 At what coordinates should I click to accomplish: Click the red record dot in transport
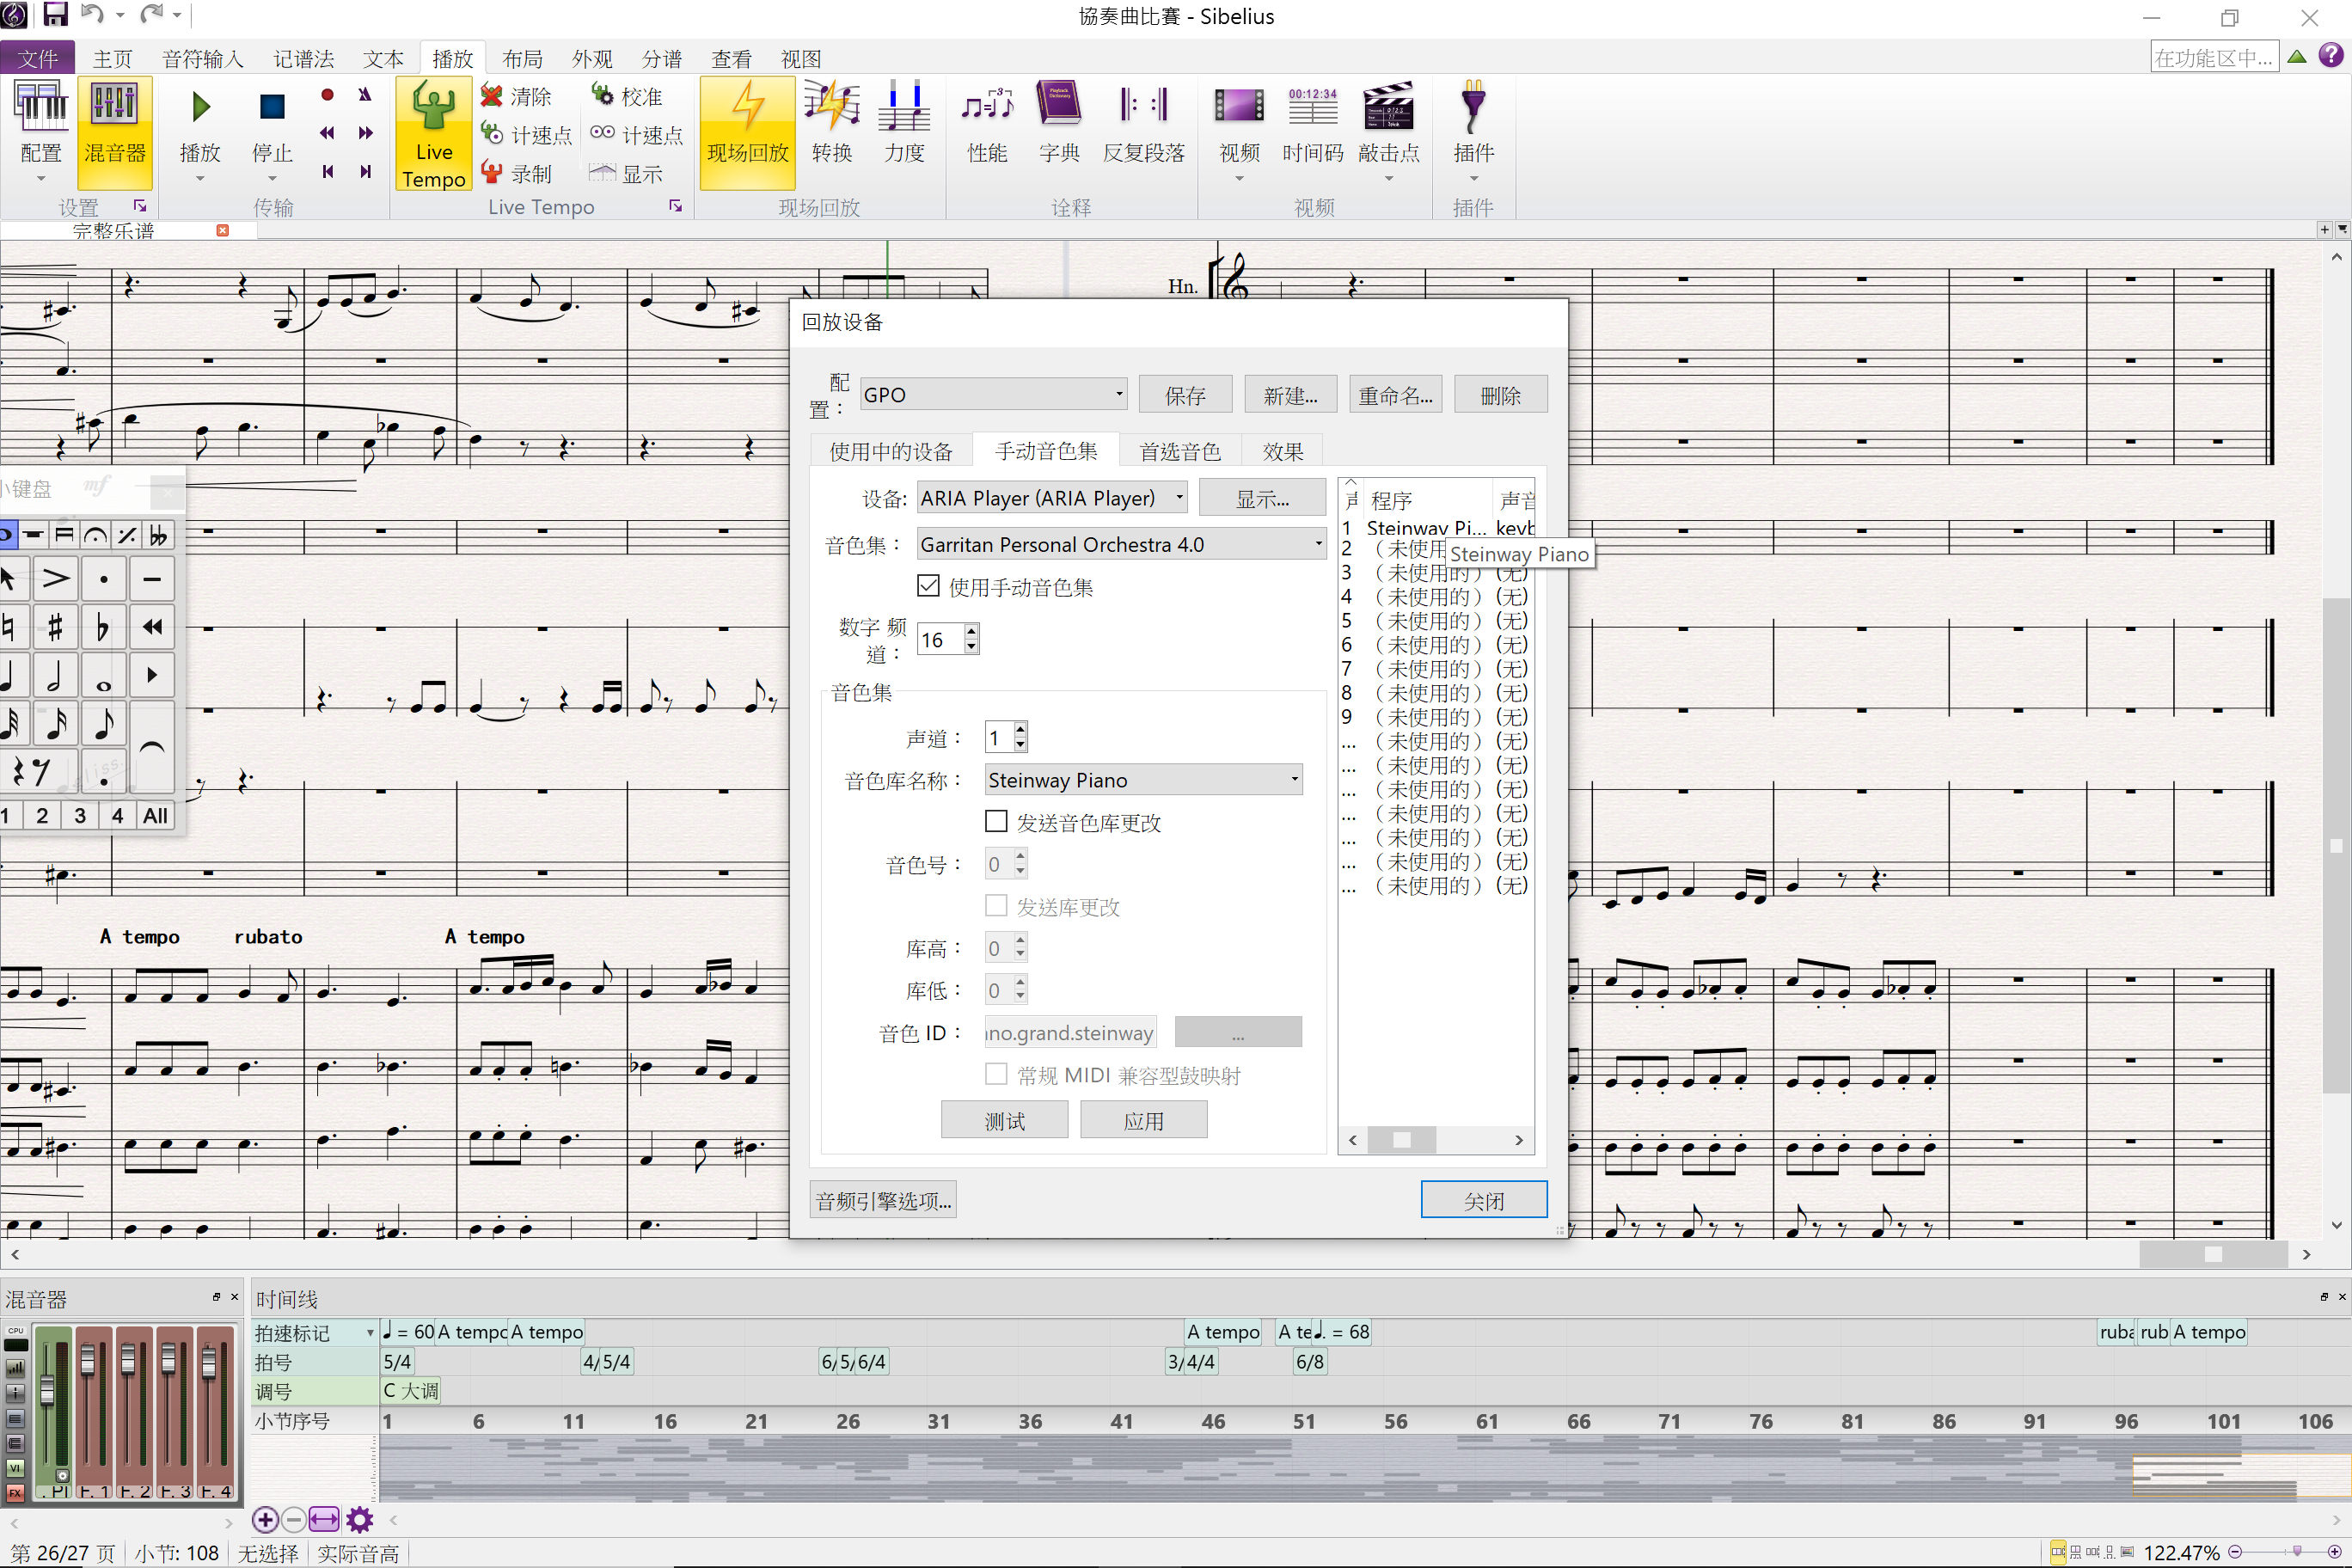click(327, 95)
